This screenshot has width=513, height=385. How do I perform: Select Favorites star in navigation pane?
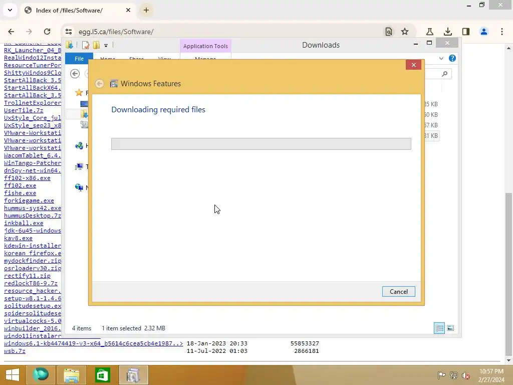click(x=79, y=93)
